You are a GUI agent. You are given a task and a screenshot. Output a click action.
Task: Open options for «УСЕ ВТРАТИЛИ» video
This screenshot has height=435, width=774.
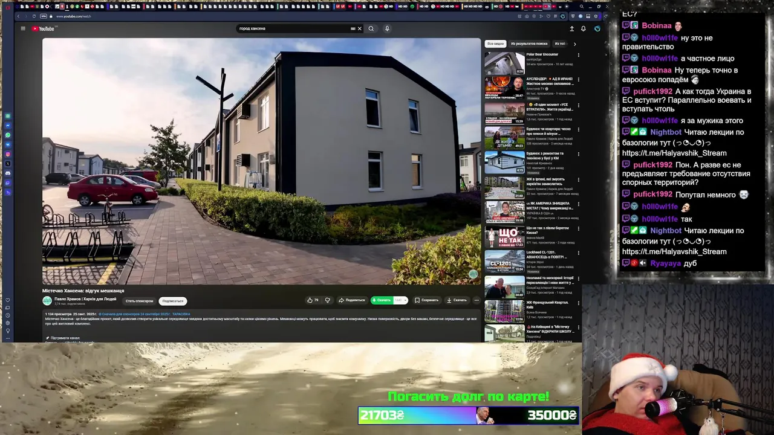click(578, 105)
